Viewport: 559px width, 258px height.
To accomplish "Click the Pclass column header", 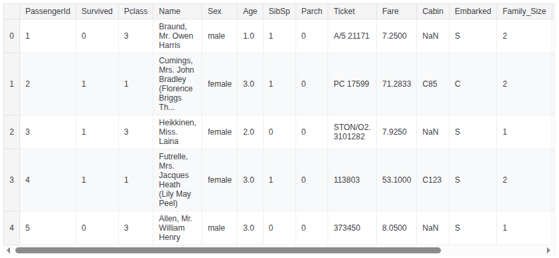I will [136, 11].
